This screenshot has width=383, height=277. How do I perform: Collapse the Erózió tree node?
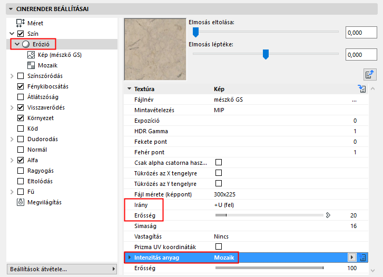tap(17, 44)
